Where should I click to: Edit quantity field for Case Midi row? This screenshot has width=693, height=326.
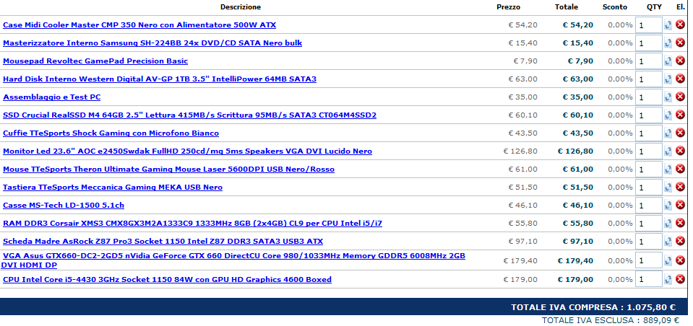pos(649,25)
